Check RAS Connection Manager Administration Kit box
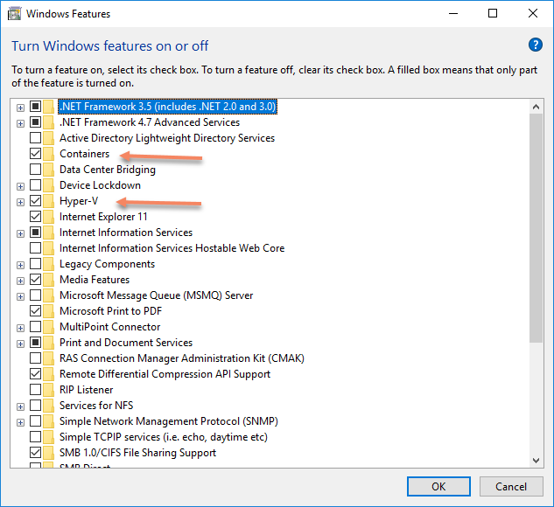 point(35,358)
